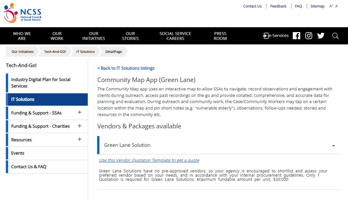Expand the Resources plus icon
This screenshot has height=210, width=348.
click(80, 139)
